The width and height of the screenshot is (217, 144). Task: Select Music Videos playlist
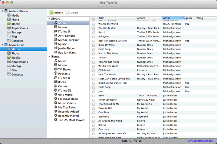[x=67, y=103]
